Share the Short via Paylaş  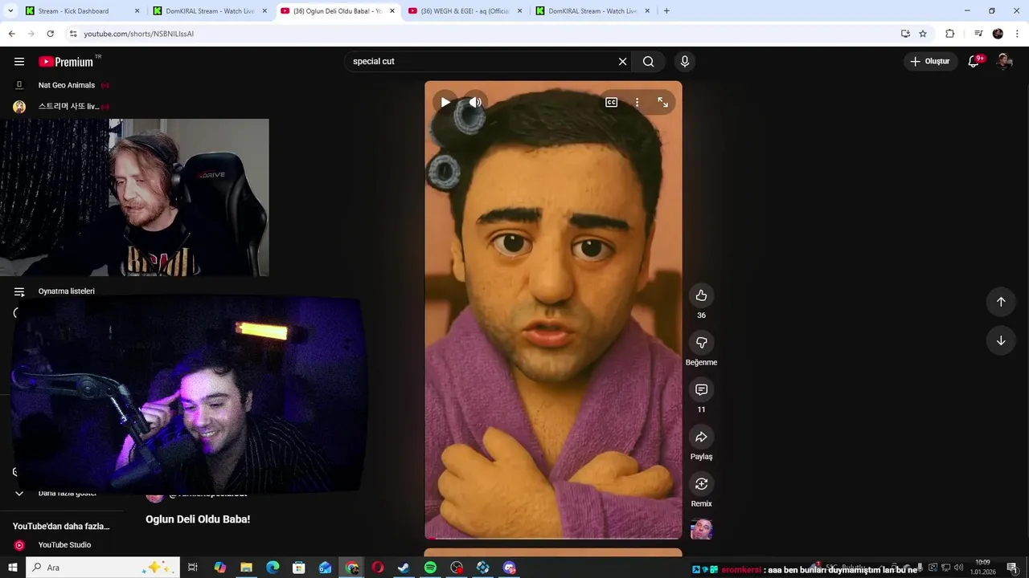click(x=701, y=437)
